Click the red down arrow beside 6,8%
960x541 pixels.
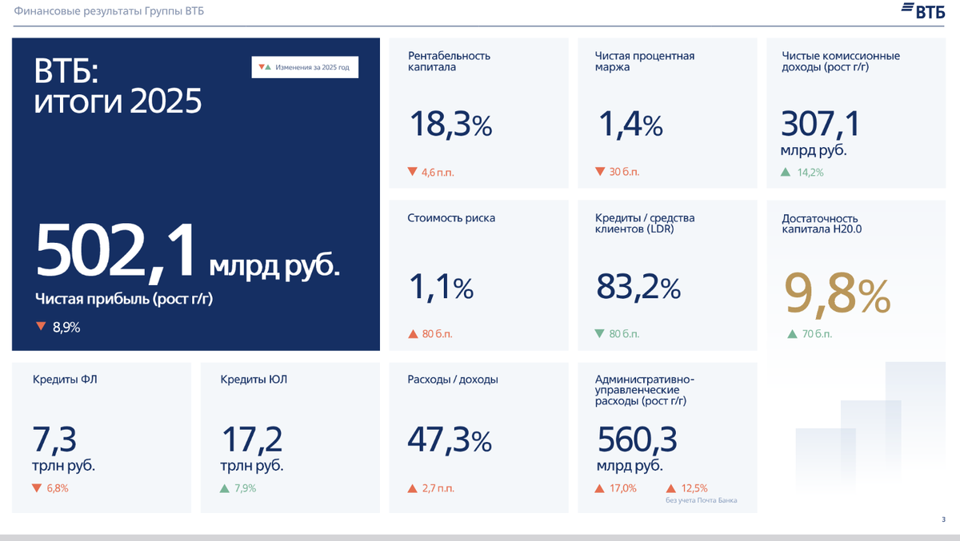(37, 488)
